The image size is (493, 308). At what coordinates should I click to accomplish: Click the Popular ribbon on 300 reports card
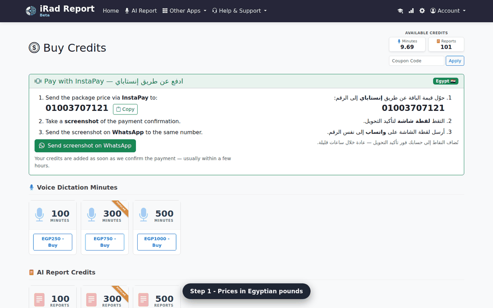point(121,293)
